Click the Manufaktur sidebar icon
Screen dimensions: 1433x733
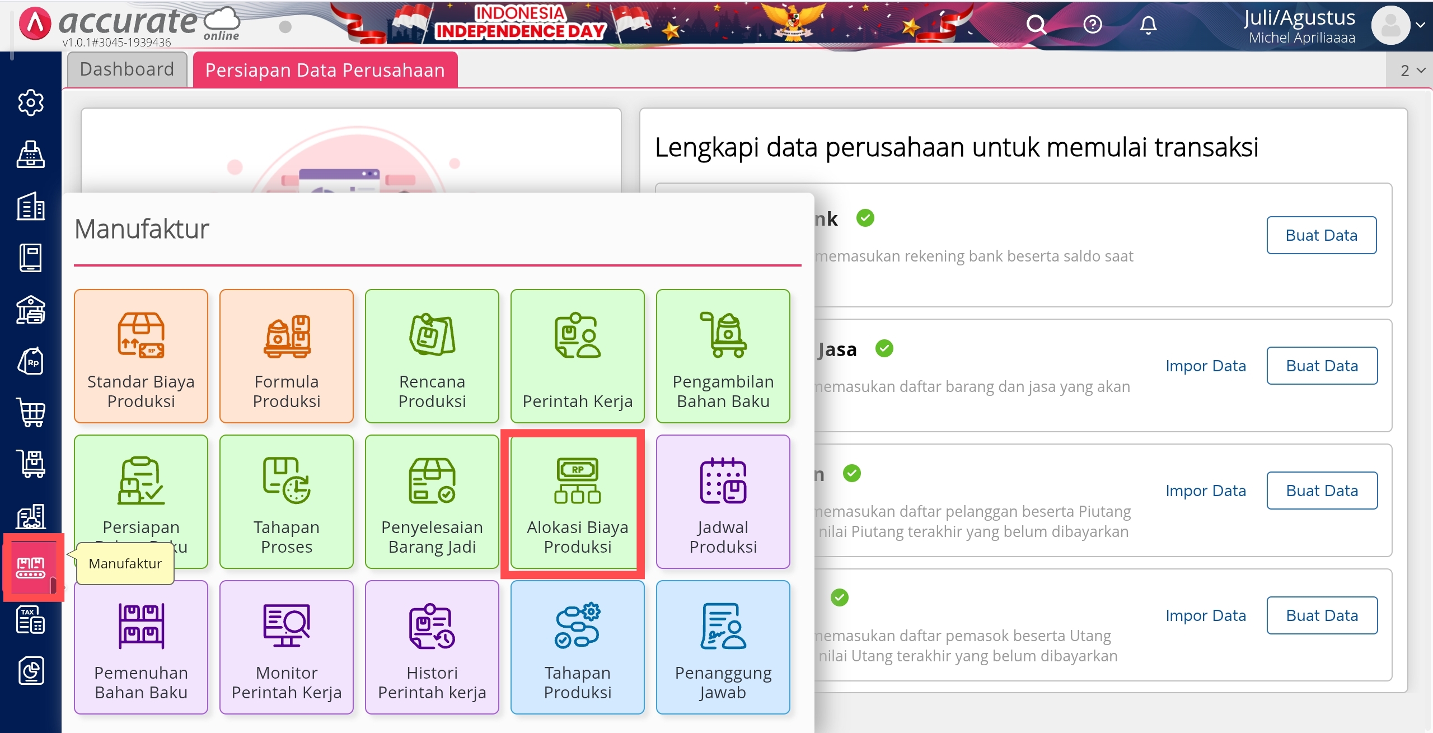tap(31, 567)
